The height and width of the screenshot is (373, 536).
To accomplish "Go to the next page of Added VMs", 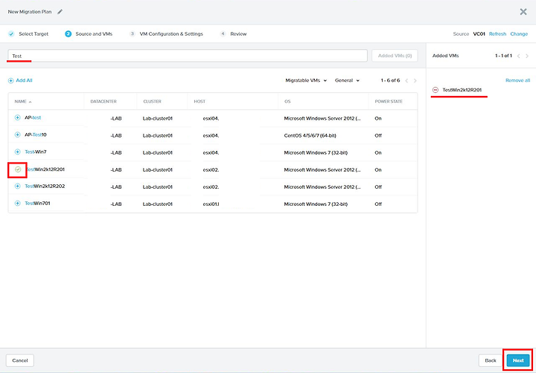I will click(527, 56).
